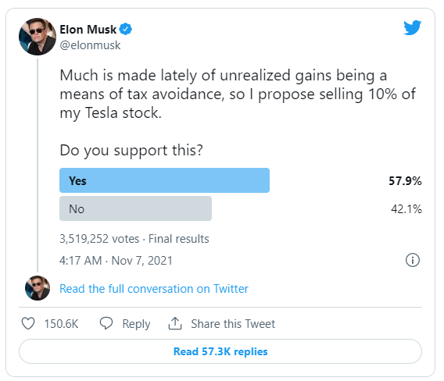
Task: Click Share this Tweet text
Action: [x=233, y=323]
